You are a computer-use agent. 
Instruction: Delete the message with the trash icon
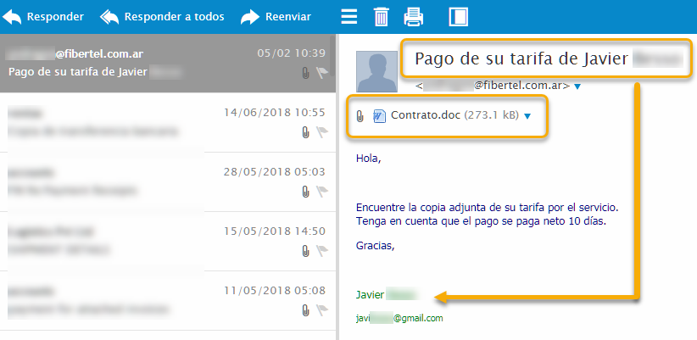(382, 17)
